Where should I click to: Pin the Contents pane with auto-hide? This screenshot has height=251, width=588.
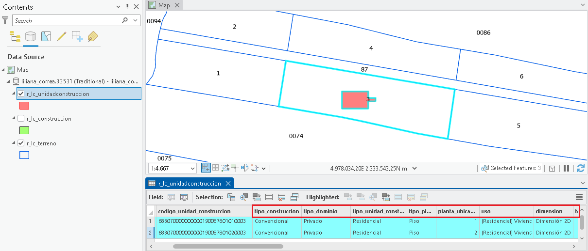tap(127, 7)
